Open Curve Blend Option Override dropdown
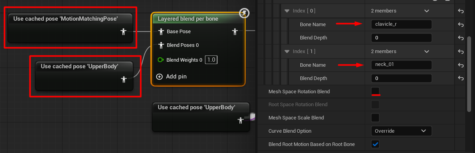The image size is (475, 153). click(401, 131)
